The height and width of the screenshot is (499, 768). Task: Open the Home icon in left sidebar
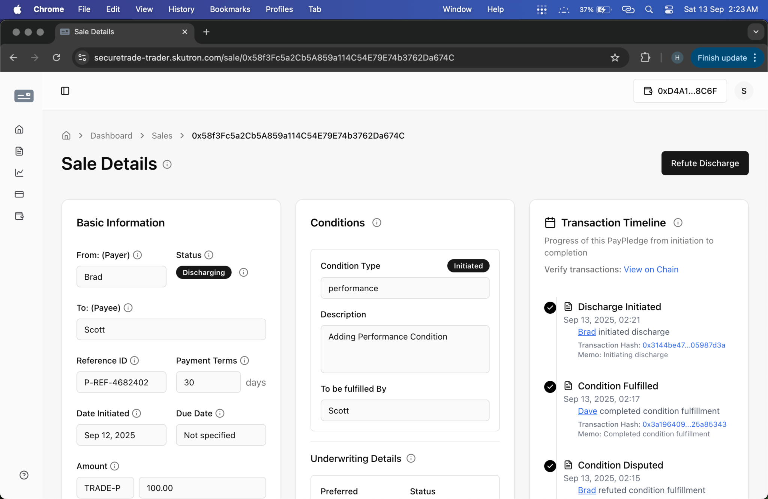[19, 129]
